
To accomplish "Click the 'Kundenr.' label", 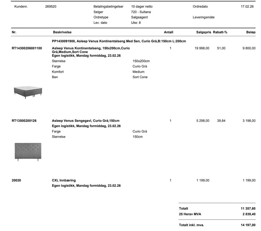I will click(x=21, y=7).
